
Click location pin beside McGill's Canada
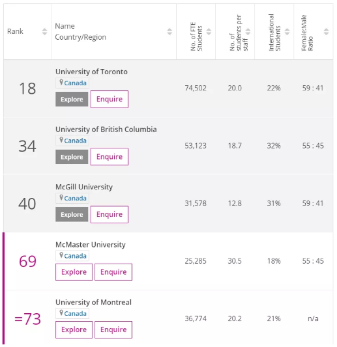(61, 198)
